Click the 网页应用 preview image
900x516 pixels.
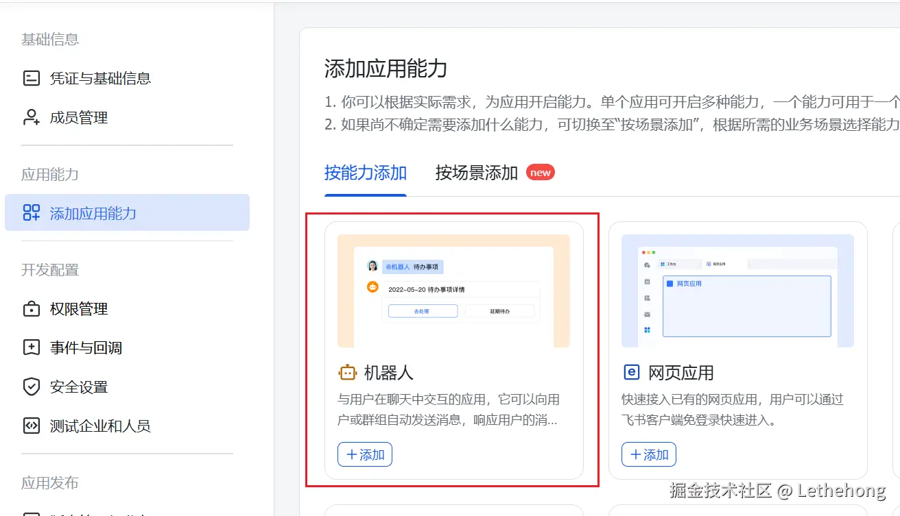click(x=737, y=291)
